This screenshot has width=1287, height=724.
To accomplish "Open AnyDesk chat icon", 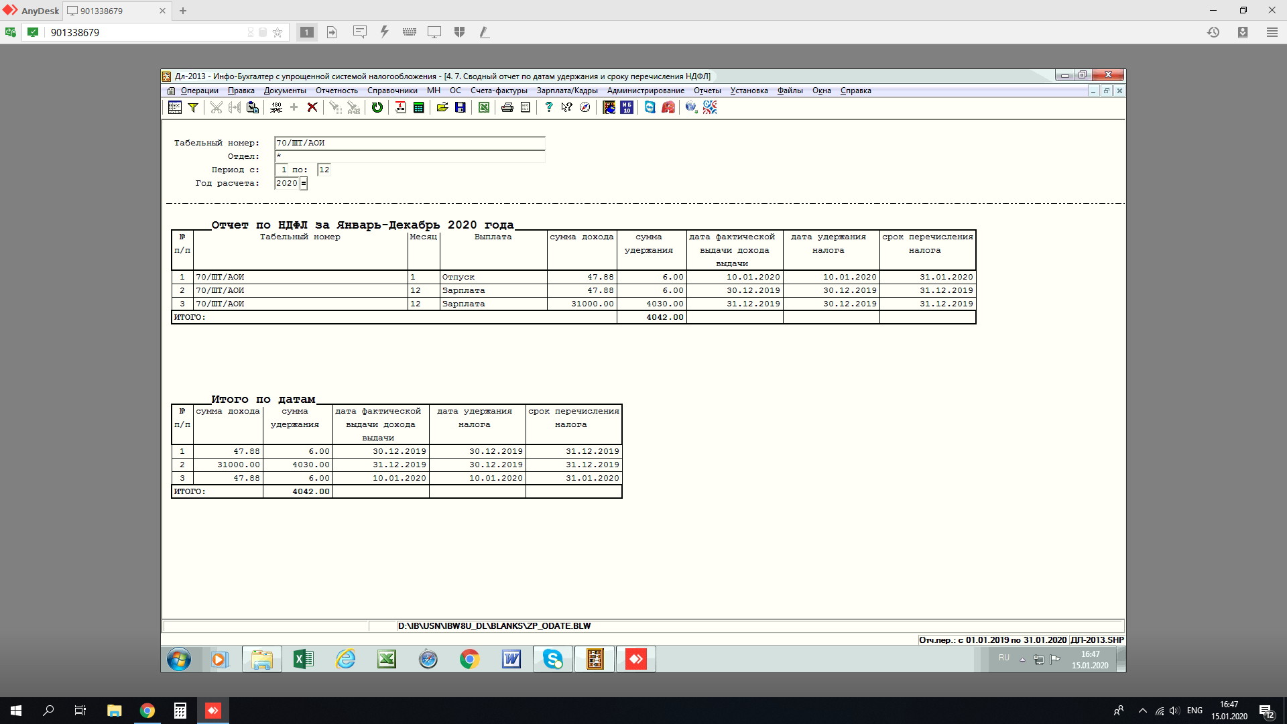I will (x=360, y=32).
